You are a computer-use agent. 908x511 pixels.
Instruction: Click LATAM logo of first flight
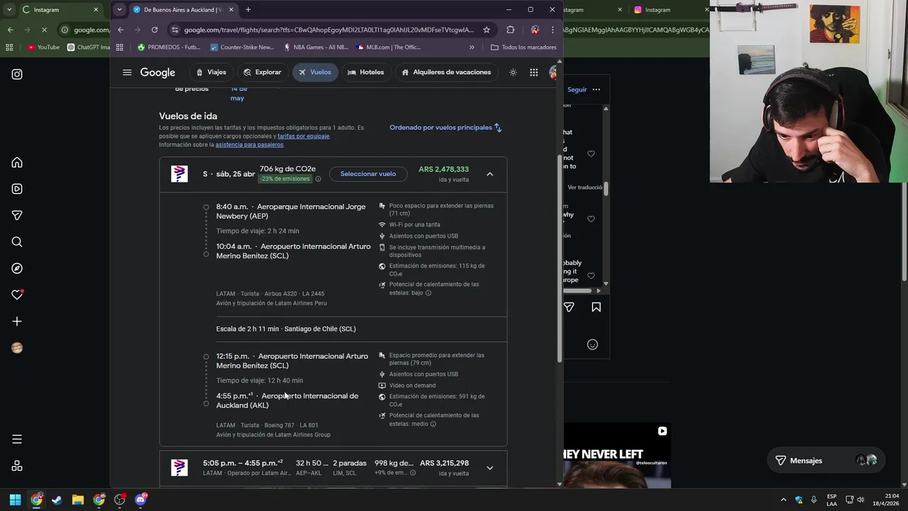[x=179, y=174]
